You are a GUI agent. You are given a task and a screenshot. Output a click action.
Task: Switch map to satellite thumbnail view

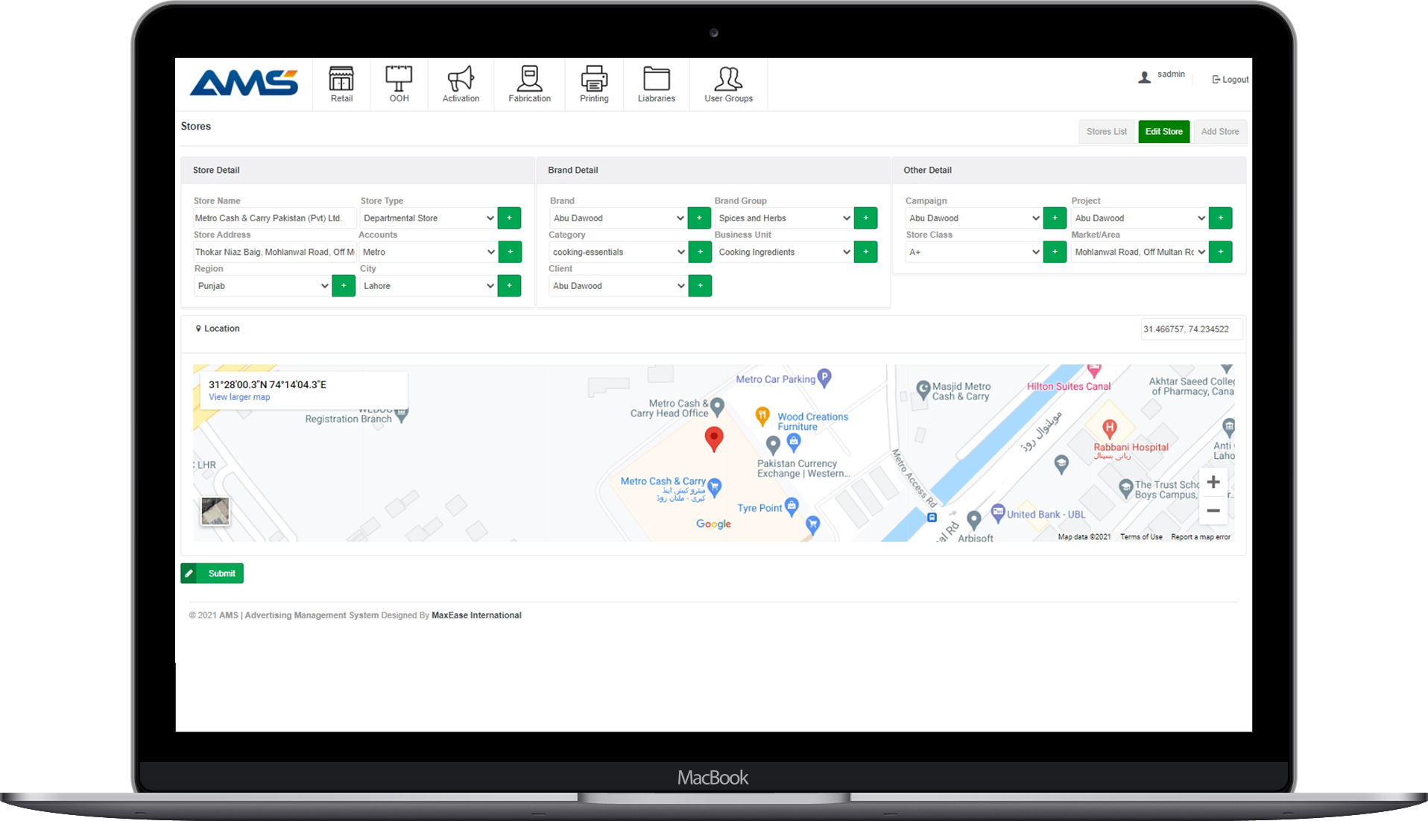(x=215, y=511)
